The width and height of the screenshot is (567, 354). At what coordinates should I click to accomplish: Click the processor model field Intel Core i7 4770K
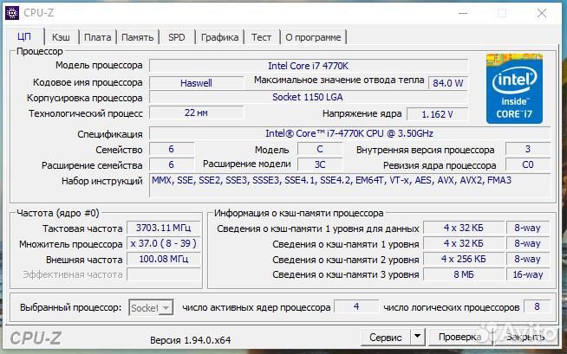[309, 66]
